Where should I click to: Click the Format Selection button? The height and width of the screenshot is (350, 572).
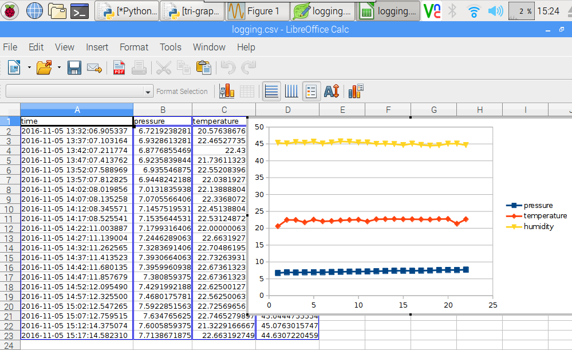coord(182,92)
